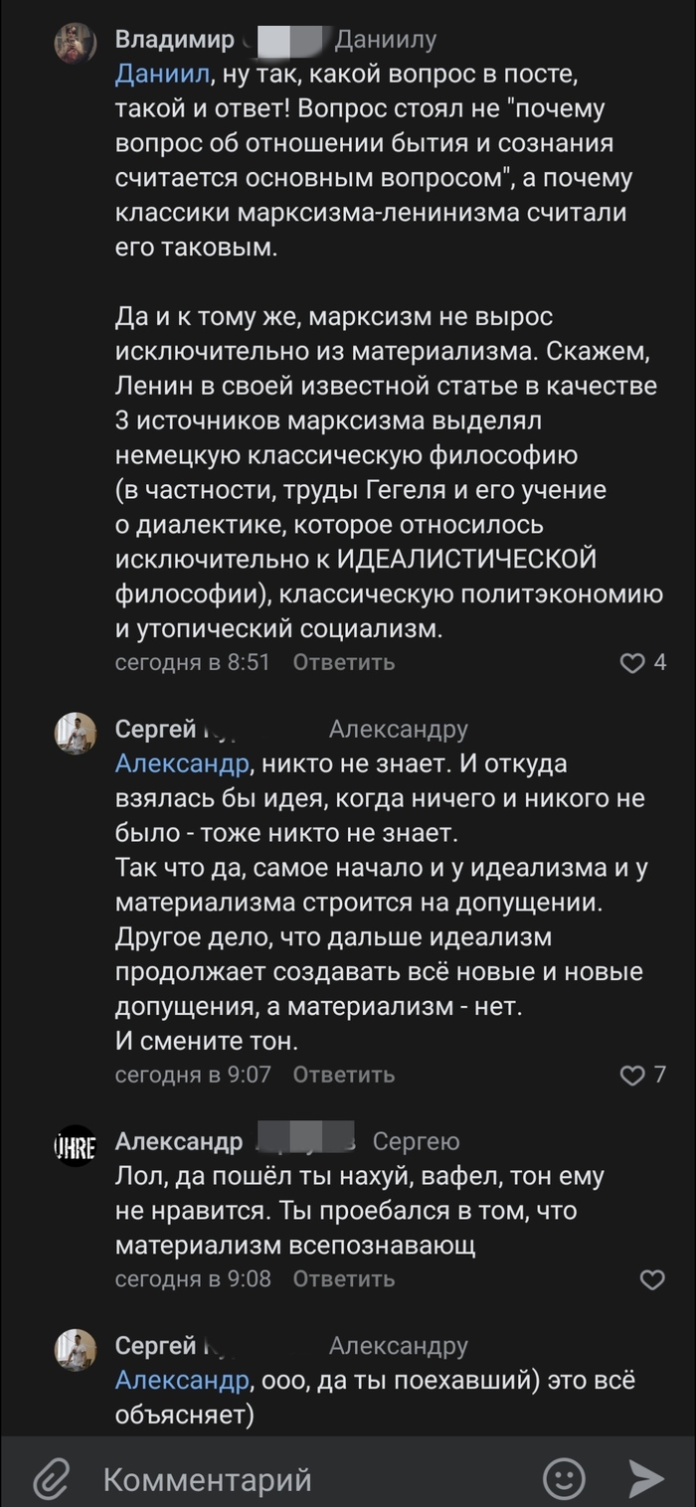Open the author name 'Владимир'
The width and height of the screenshot is (696, 1507).
point(175,41)
